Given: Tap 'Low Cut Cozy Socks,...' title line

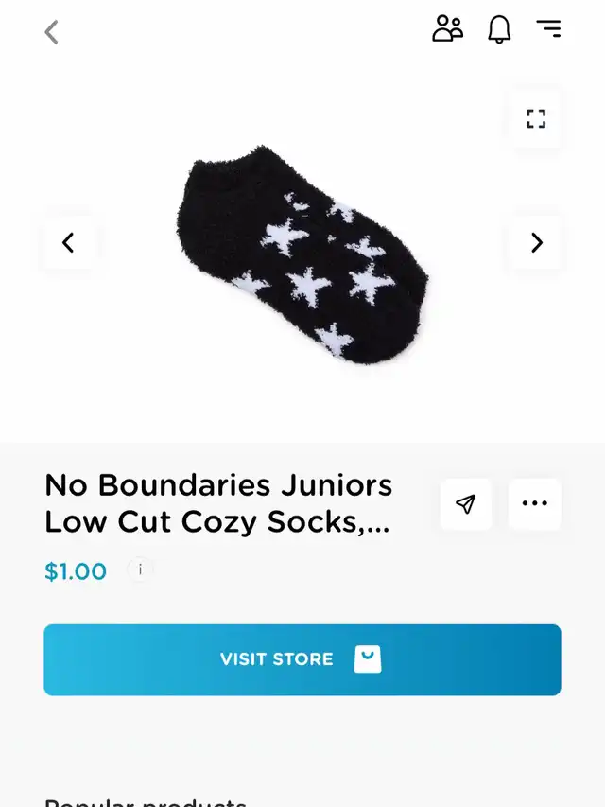Looking at the screenshot, I should 217,523.
